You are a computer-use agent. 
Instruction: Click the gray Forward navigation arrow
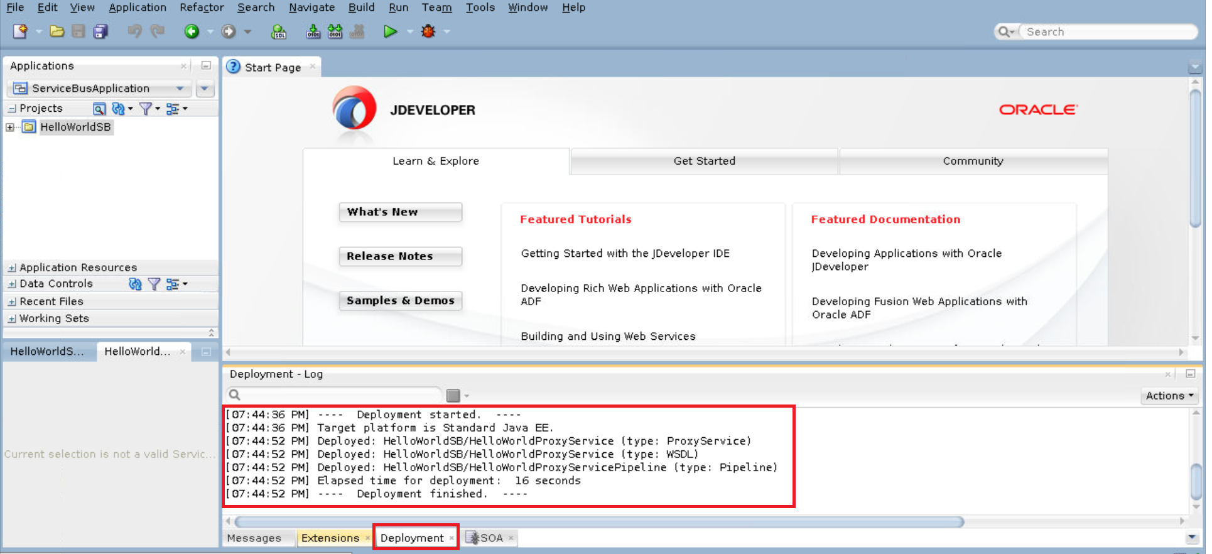229,31
